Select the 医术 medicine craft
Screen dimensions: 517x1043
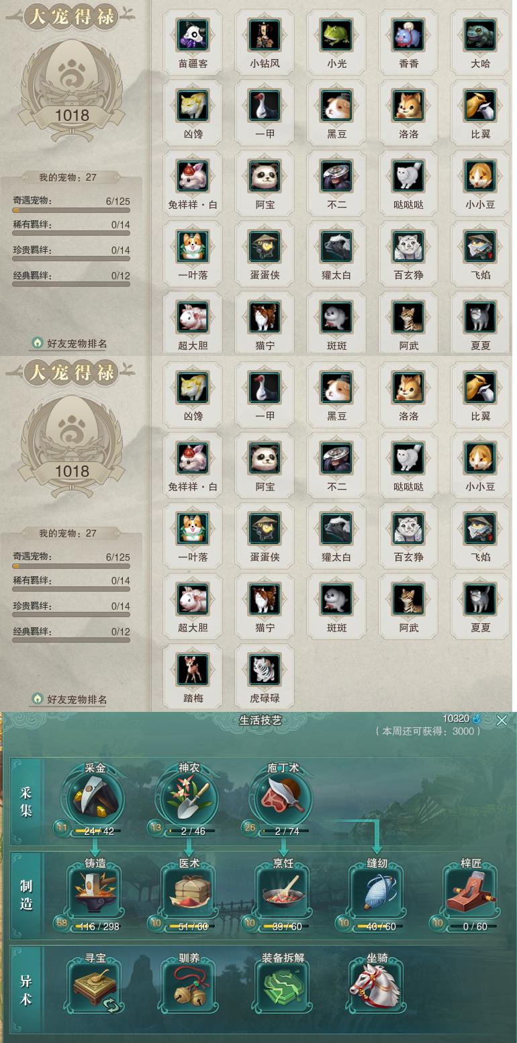click(189, 892)
